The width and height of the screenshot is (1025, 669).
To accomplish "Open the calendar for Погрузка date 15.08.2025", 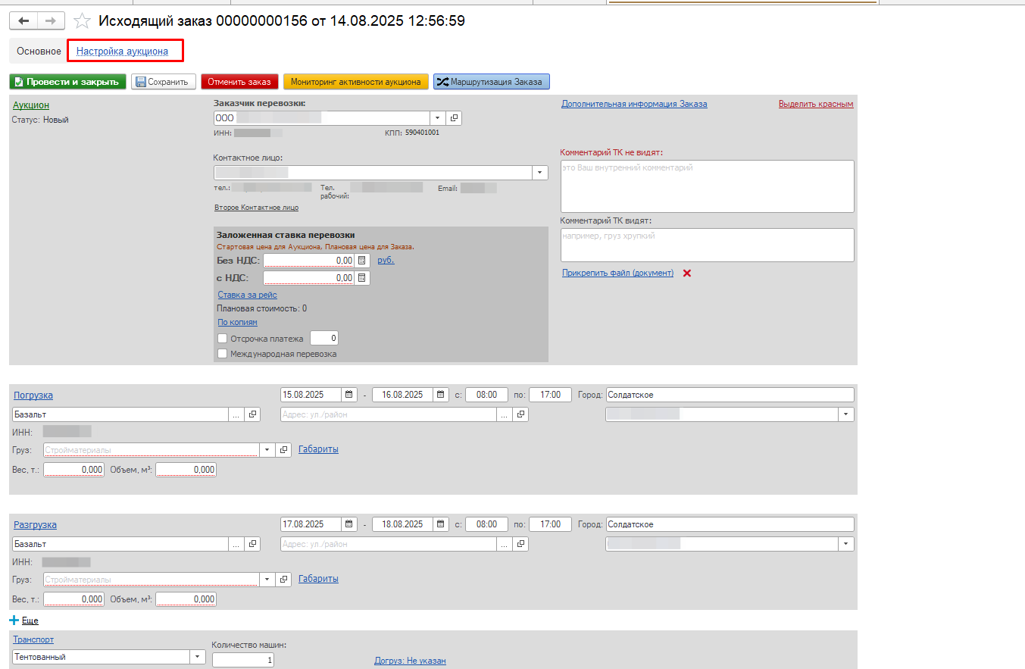I will (349, 395).
